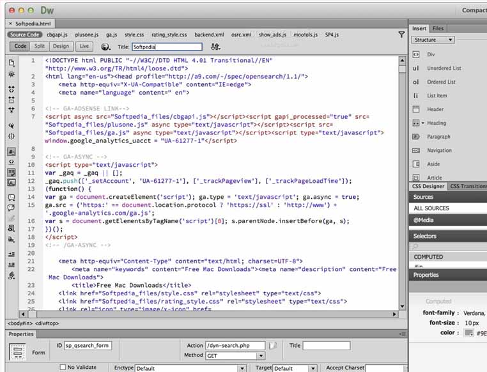Image resolution: width=487 pixels, height=372 pixels.
Task: Select body#in in tag selector
Action: point(20,323)
